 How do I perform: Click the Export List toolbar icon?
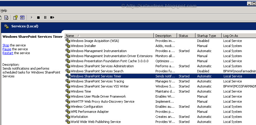click(7, 18)
